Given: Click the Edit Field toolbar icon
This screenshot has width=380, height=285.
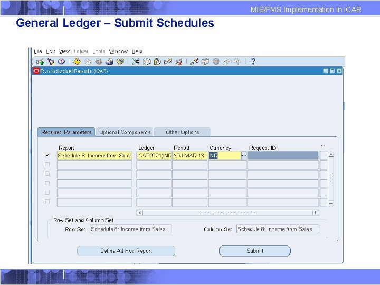Looking at the screenshot, I should (x=194, y=62).
